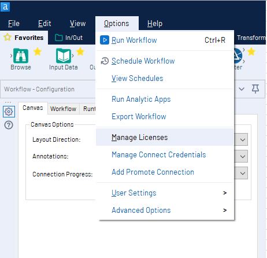Viewport: 267px width, 258px height.
Task: Toggle the favorite star on Browse tool
Action: 38,51
